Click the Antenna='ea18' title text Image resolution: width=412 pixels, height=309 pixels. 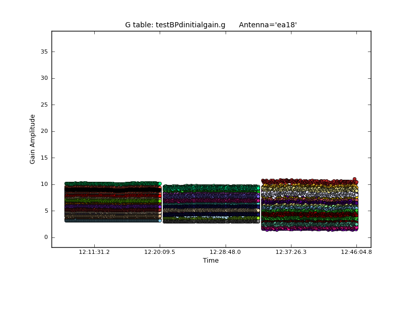[268, 25]
